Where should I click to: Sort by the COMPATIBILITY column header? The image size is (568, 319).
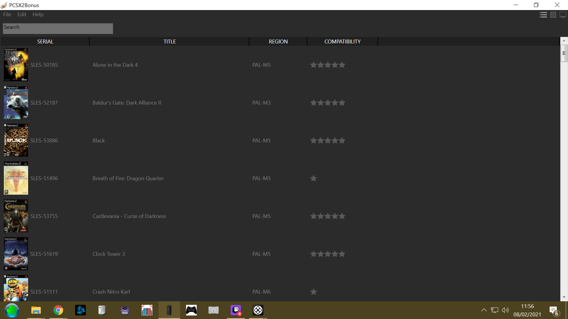pos(342,42)
